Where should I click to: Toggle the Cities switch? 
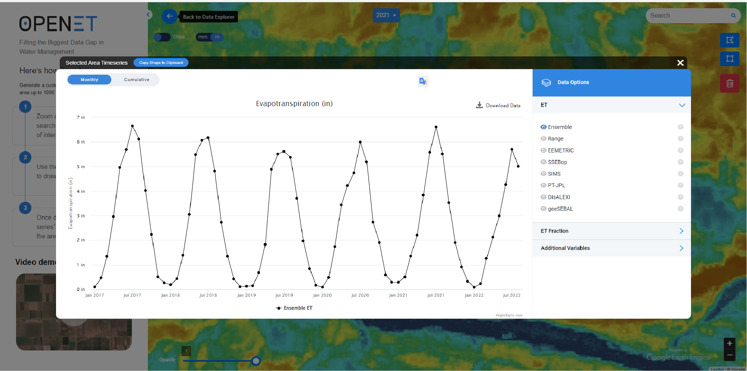(162, 37)
